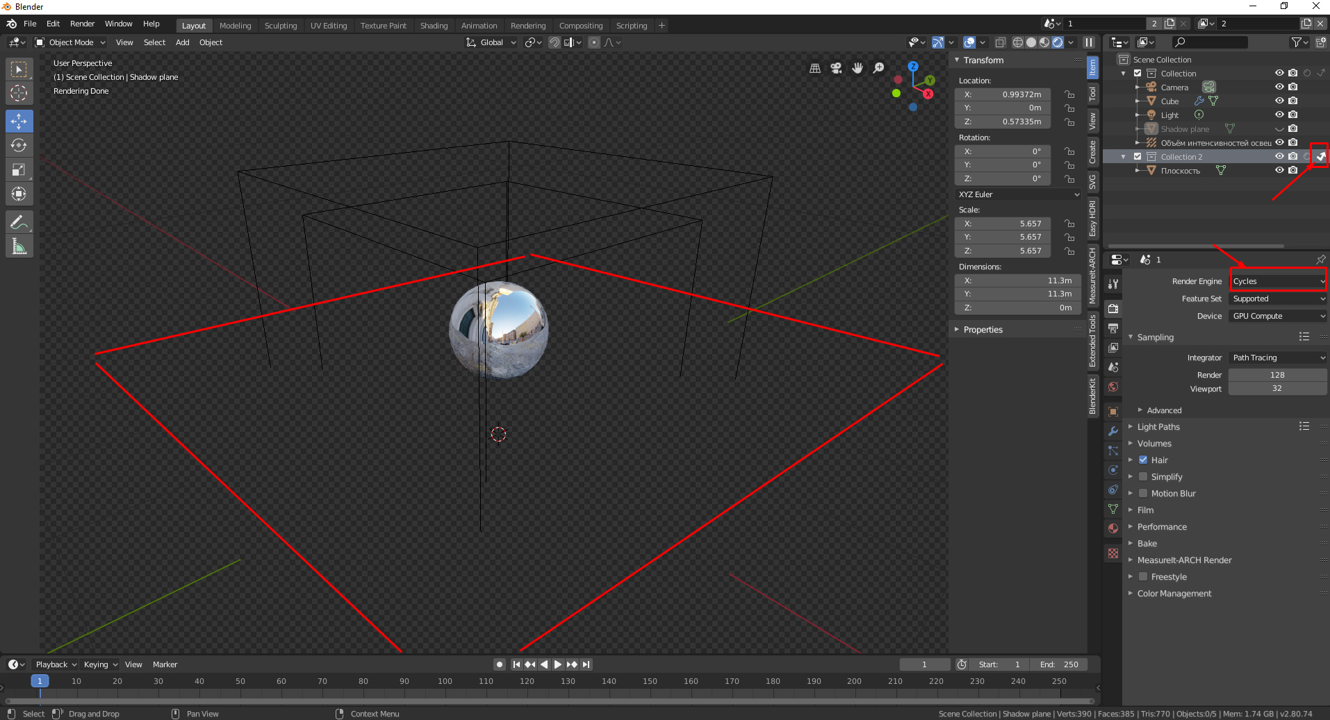Open the Add menu in viewport header
This screenshot has height=720, width=1330.
(182, 42)
